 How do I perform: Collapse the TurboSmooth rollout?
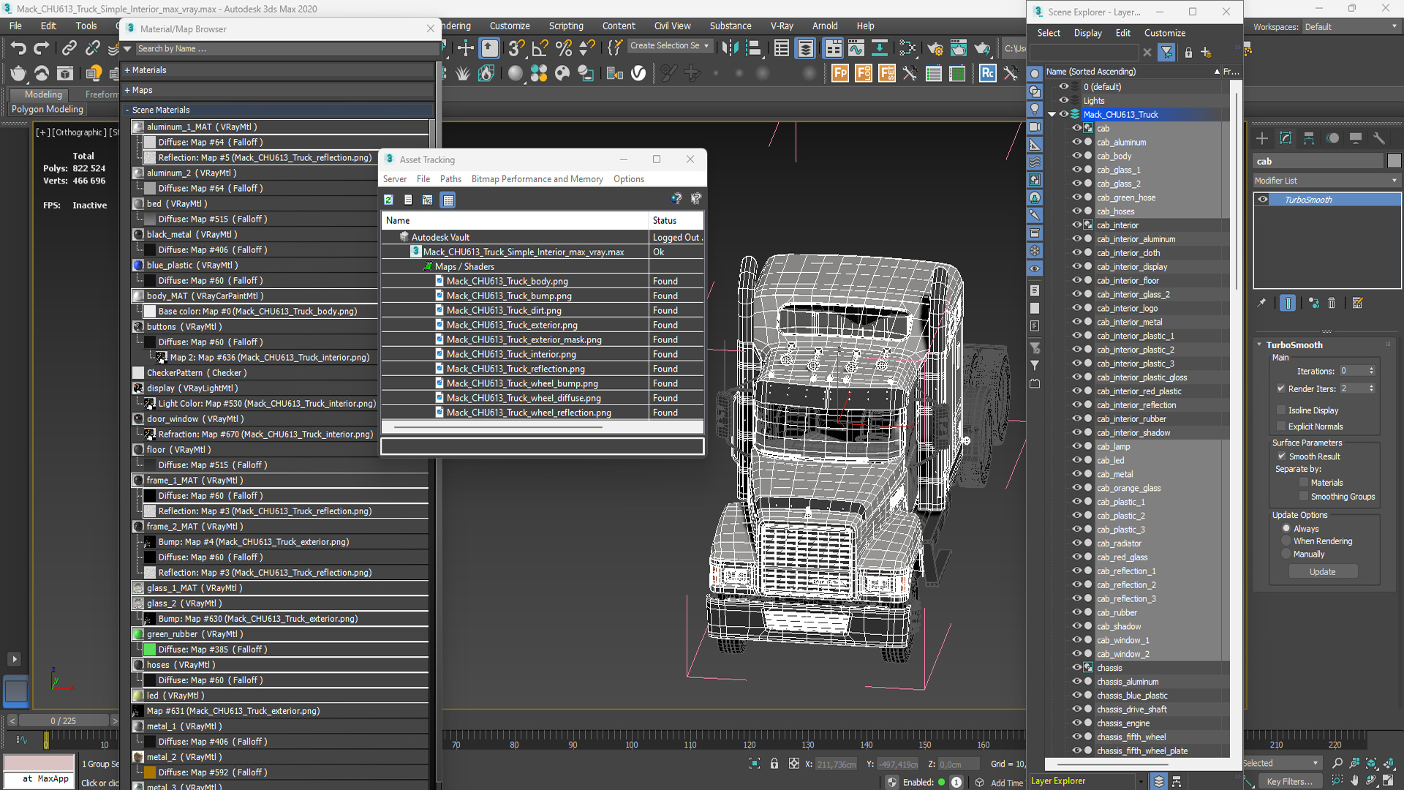click(1259, 345)
